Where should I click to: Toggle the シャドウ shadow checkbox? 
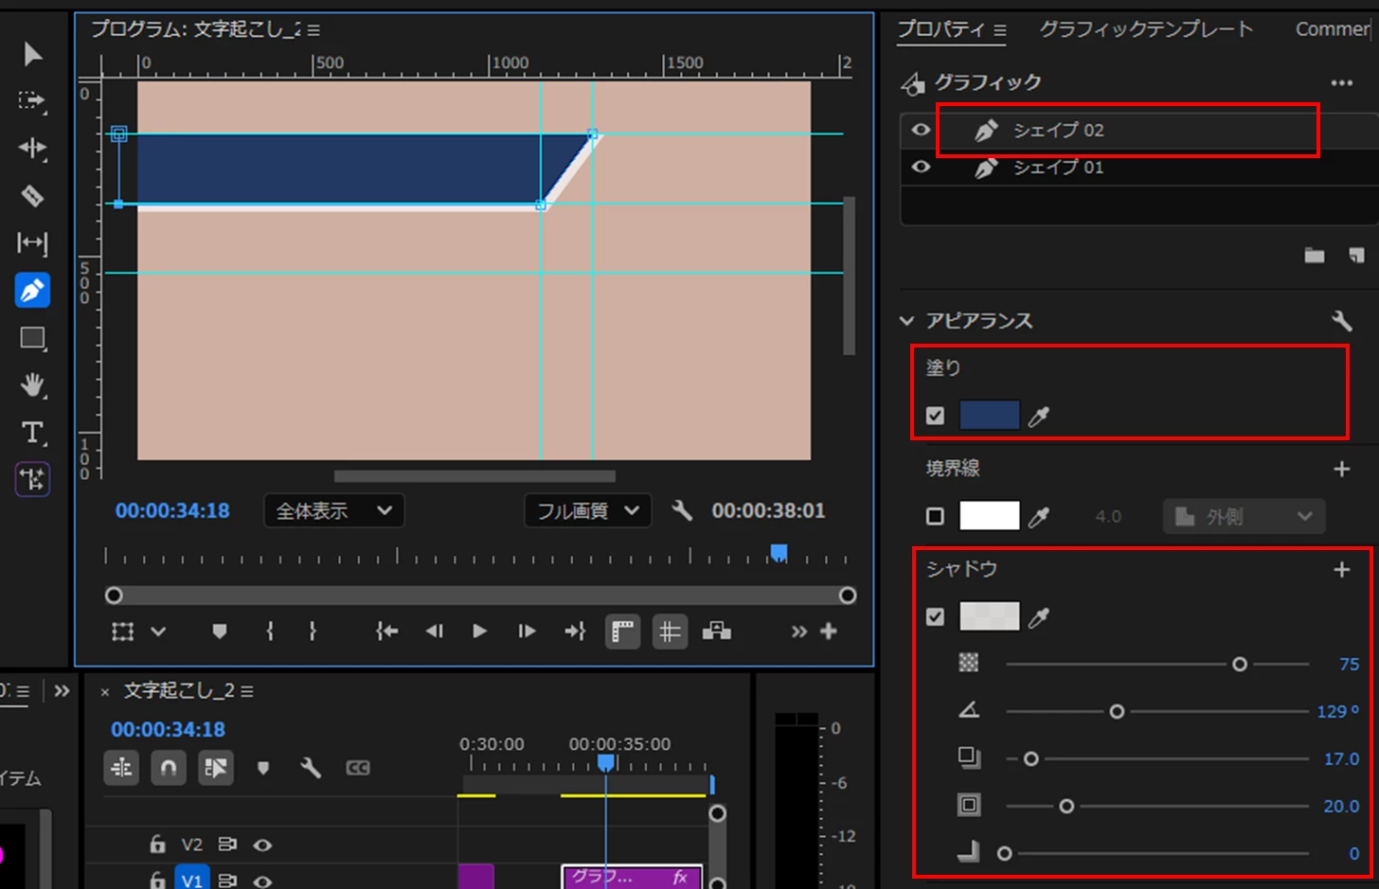tap(935, 616)
